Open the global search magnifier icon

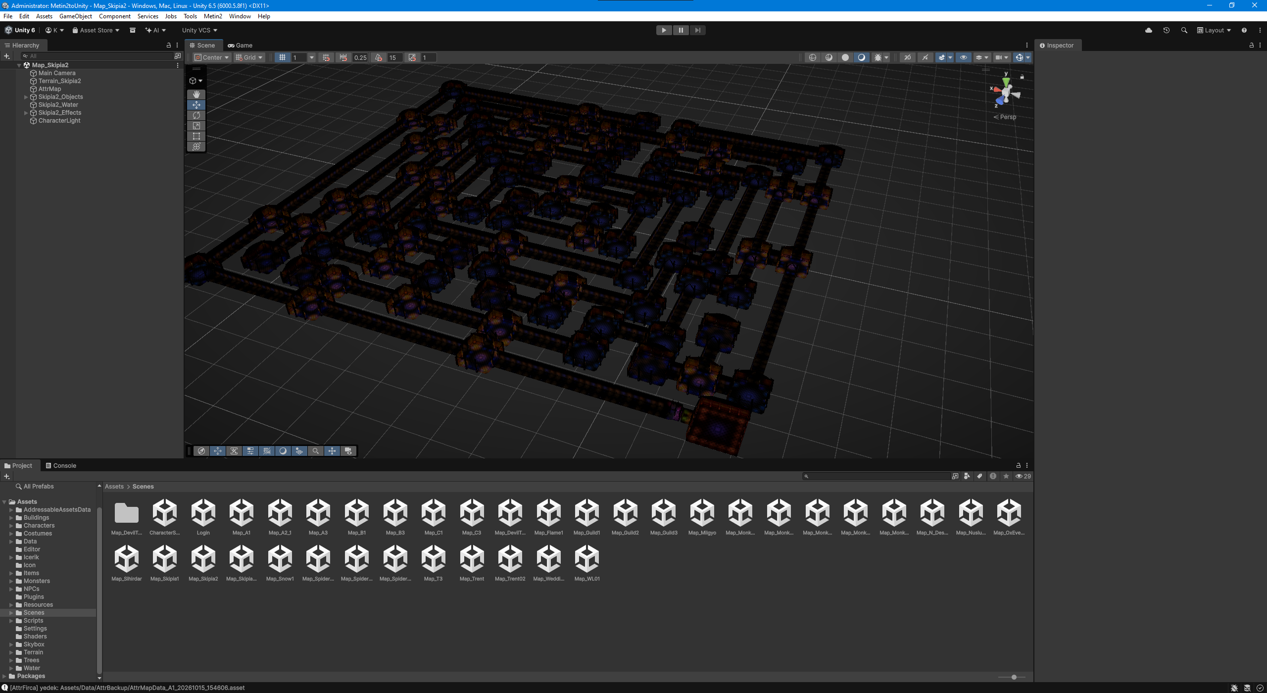click(x=1184, y=30)
